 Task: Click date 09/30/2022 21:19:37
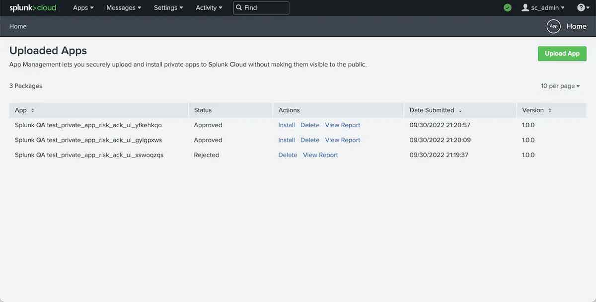point(439,155)
